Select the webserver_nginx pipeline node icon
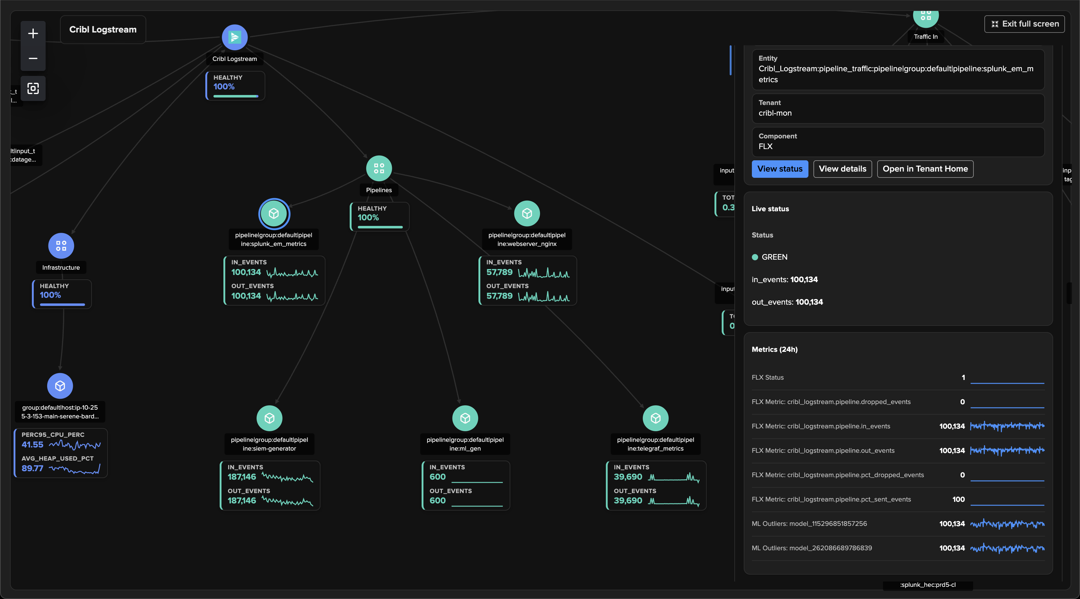The height and width of the screenshot is (599, 1080). [527, 214]
